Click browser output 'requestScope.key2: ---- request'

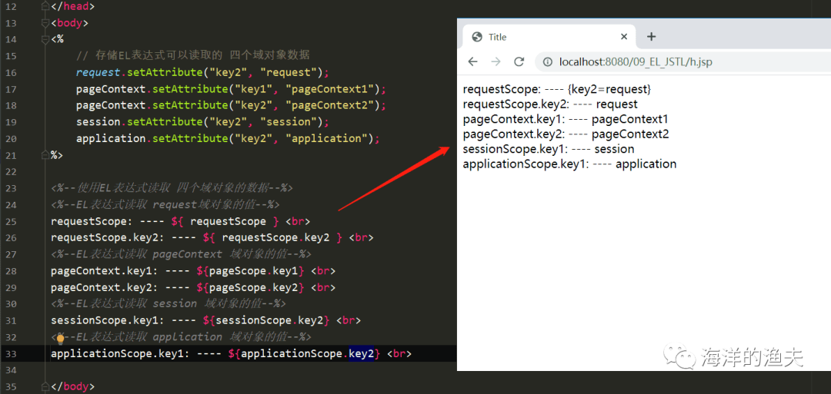[x=550, y=104]
